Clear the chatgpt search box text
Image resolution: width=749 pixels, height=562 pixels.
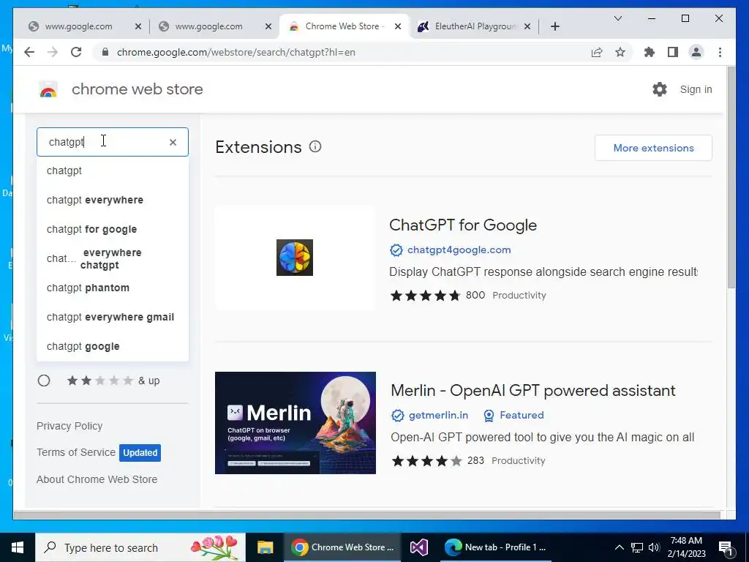click(x=173, y=142)
